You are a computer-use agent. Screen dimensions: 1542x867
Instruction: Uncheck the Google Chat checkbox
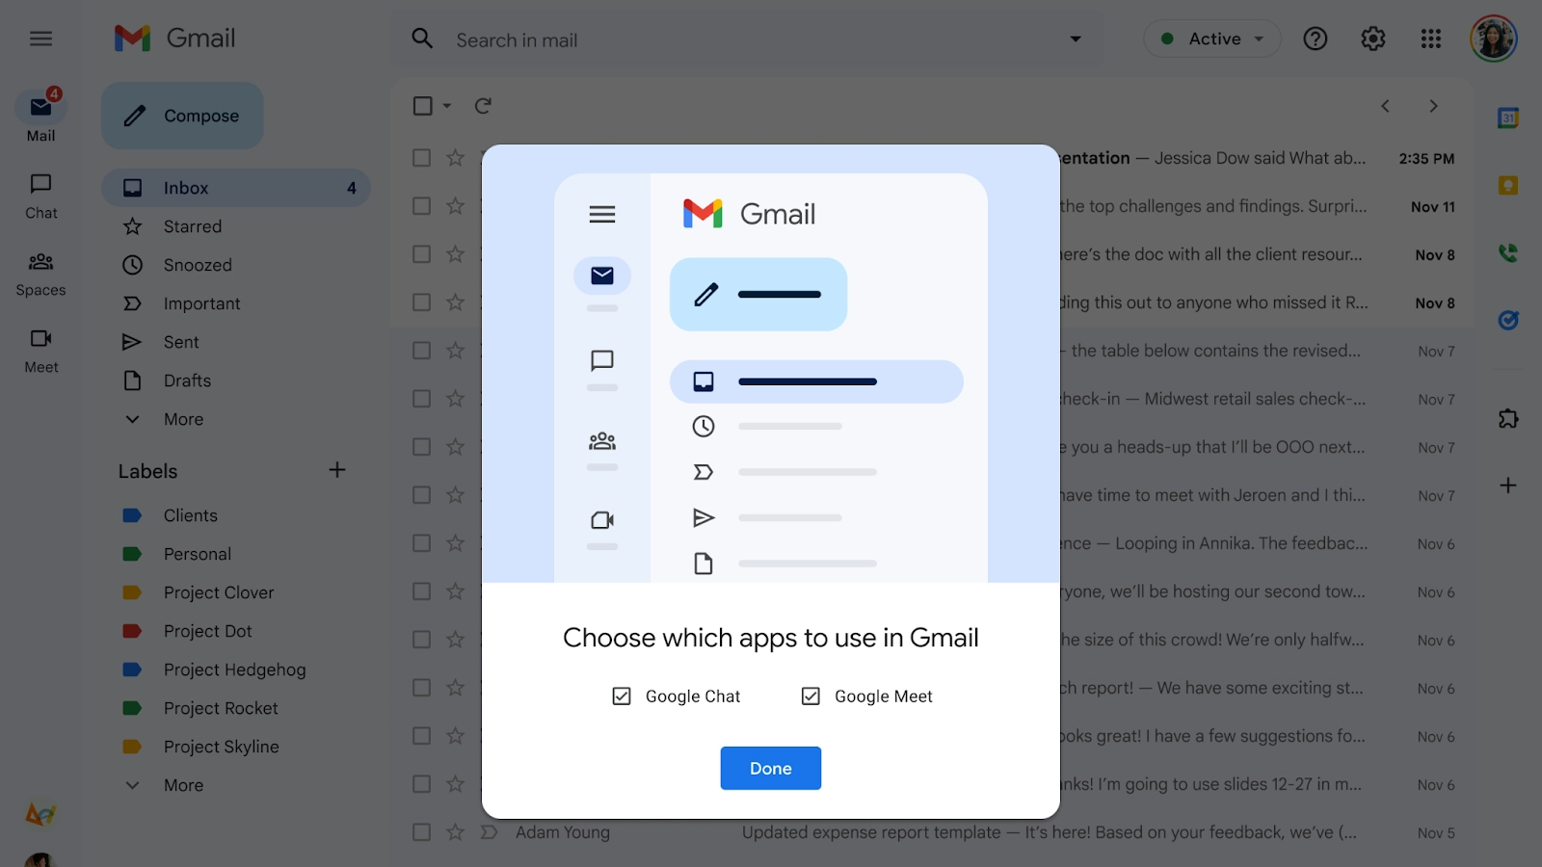(622, 696)
